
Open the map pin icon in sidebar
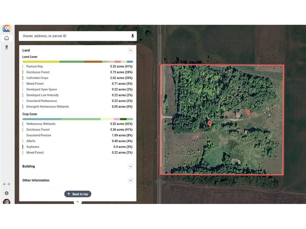[7, 47]
